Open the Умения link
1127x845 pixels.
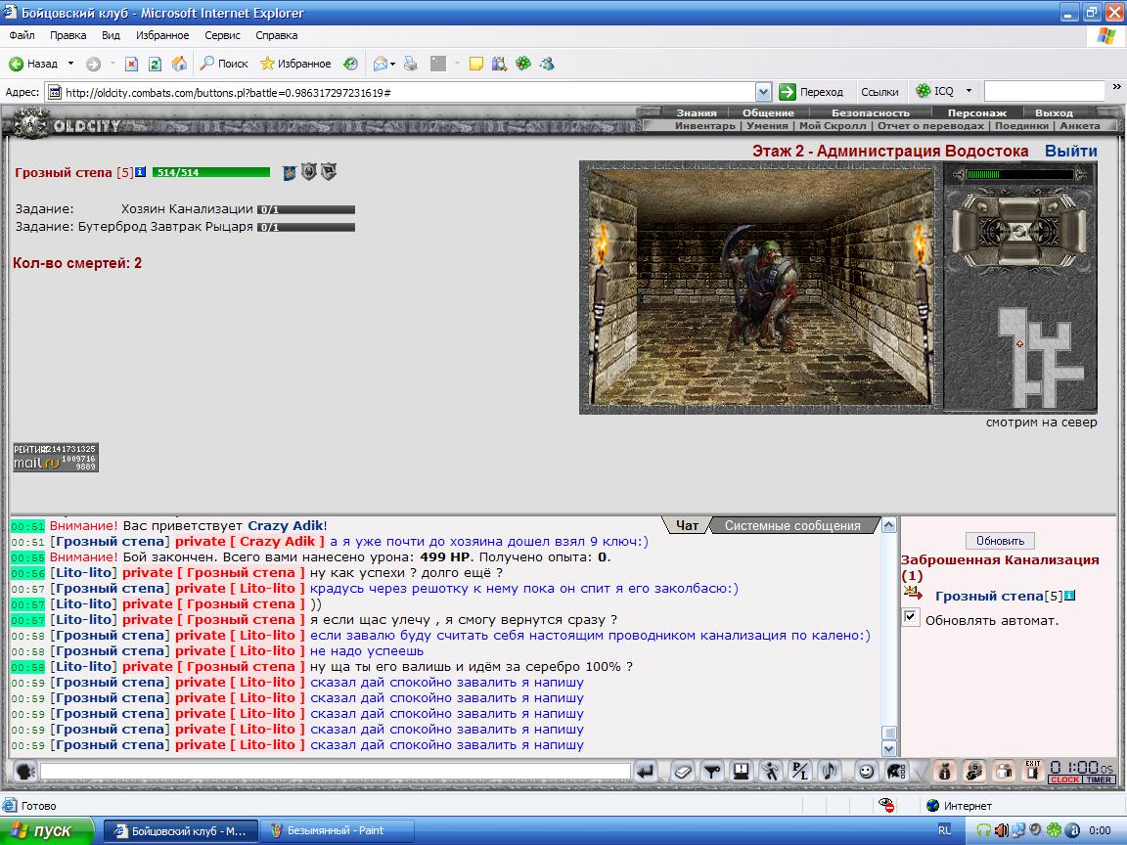767,126
